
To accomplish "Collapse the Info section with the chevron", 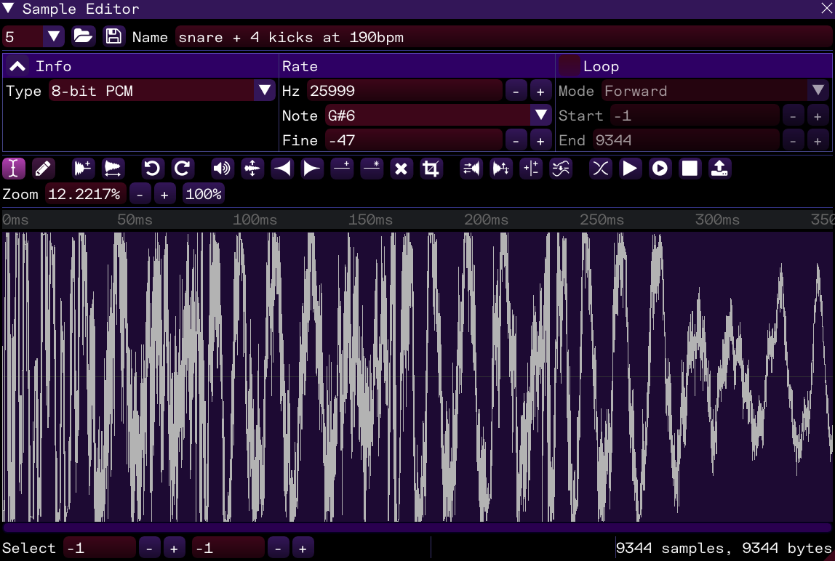I will pyautogui.click(x=18, y=66).
